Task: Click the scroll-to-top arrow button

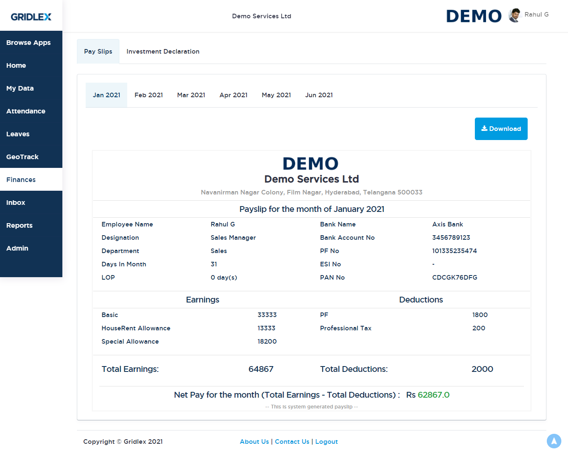Action: tap(554, 441)
